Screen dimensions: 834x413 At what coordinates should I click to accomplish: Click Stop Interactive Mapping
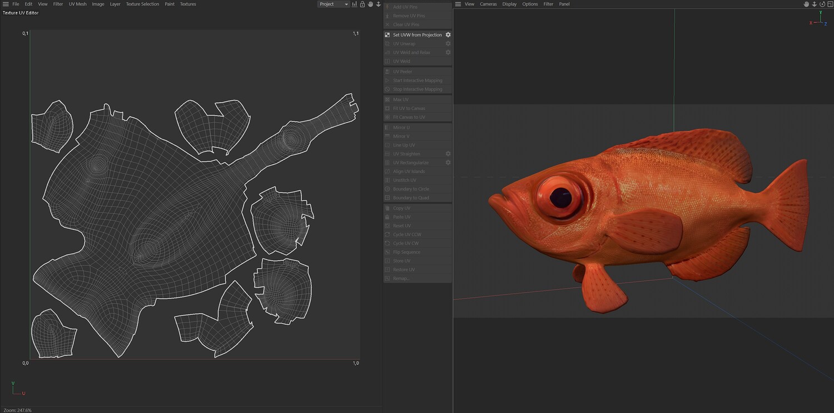tap(418, 89)
